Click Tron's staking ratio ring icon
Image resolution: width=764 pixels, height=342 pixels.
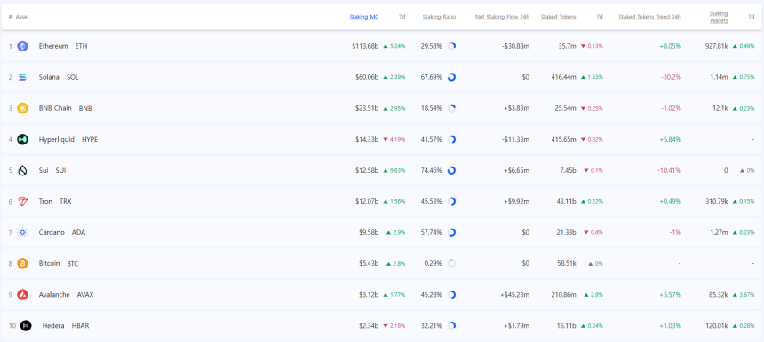pos(451,202)
